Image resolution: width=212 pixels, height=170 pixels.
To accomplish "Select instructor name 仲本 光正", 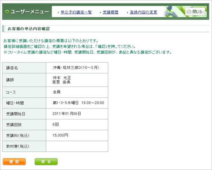I will [x=62, y=78].
